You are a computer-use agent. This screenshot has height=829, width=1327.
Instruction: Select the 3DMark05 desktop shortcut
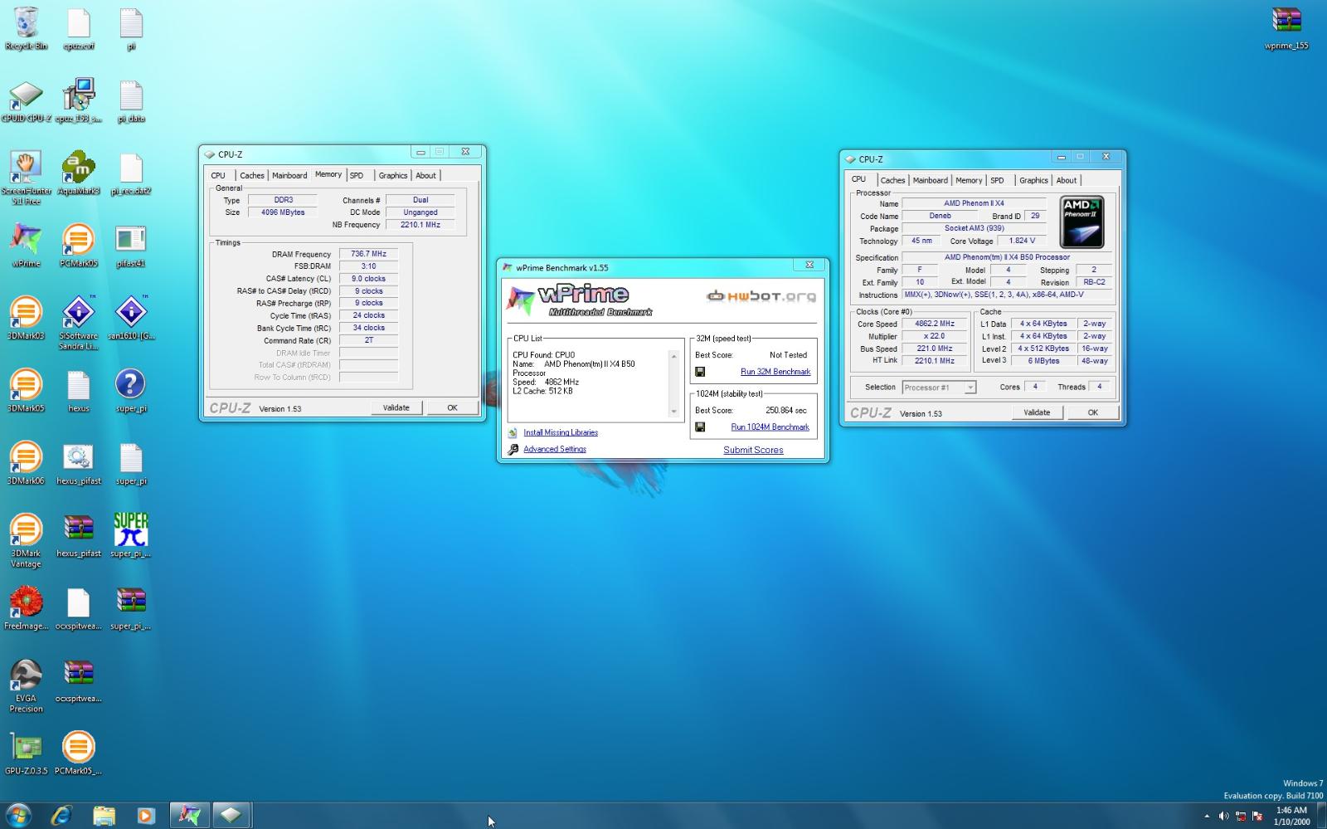click(26, 390)
